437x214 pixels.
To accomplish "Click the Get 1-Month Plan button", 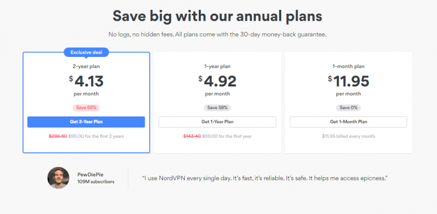I will click(349, 122).
